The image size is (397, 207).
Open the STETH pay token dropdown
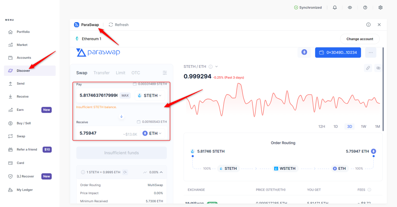click(x=150, y=95)
